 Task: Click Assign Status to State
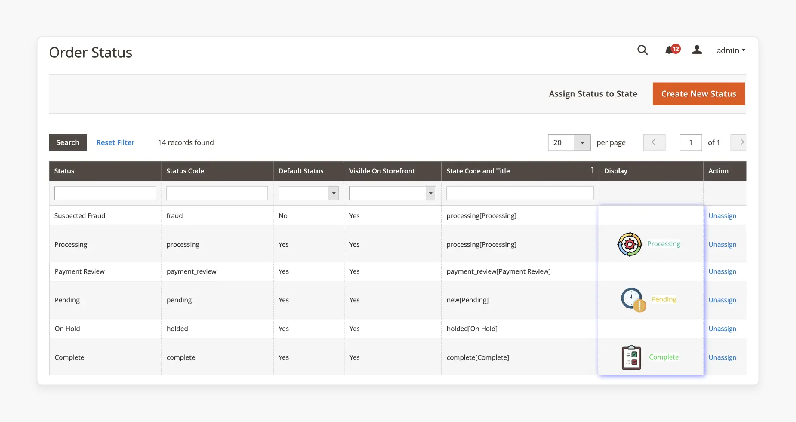(x=593, y=94)
